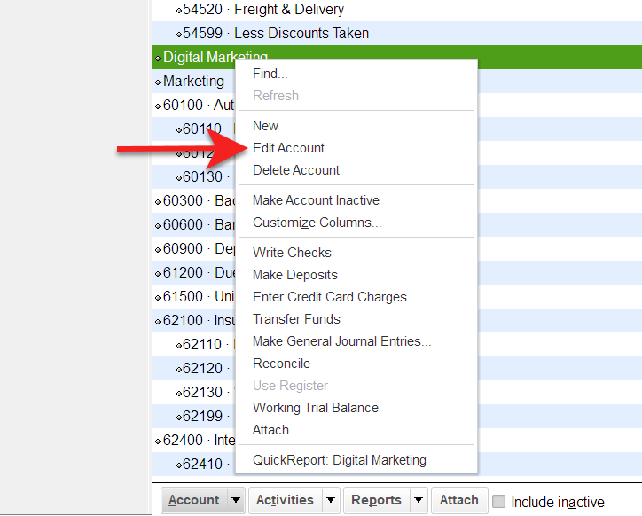The height and width of the screenshot is (516, 642).
Task: Select Make Account Inactive
Action: [316, 200]
